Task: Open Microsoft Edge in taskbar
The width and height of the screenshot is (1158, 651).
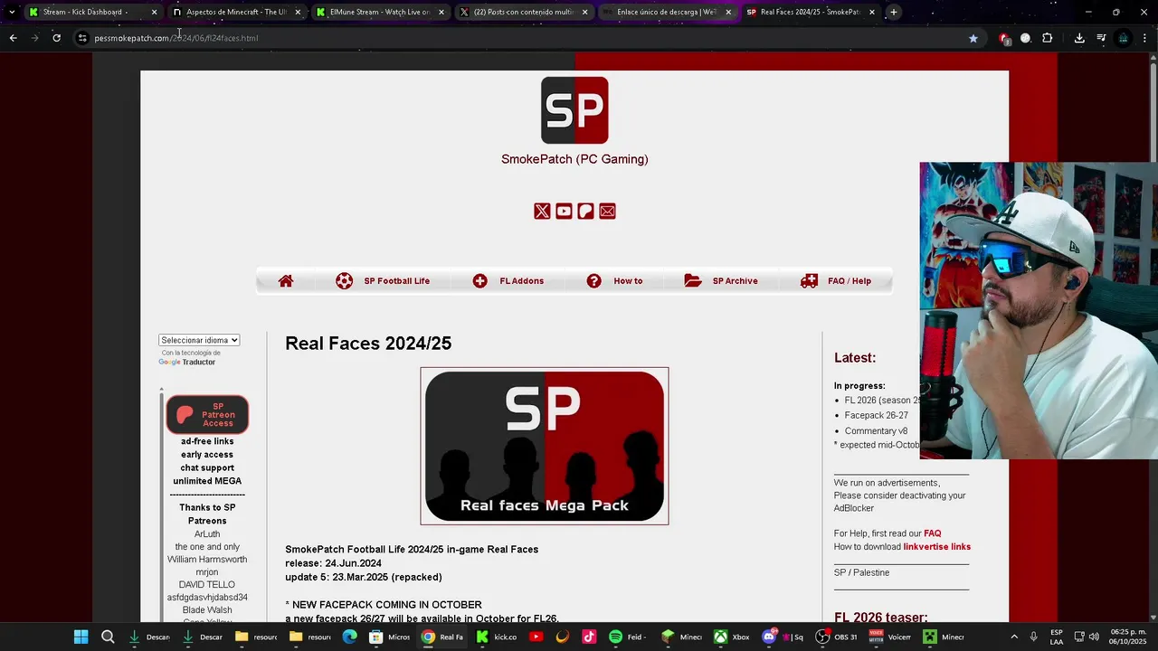Action: (349, 637)
